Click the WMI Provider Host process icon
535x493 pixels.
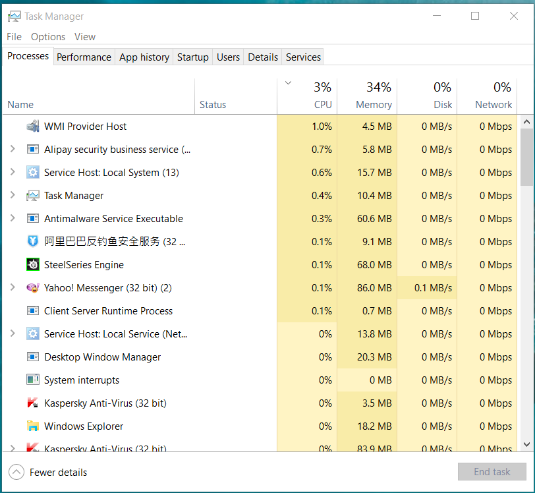(33, 127)
